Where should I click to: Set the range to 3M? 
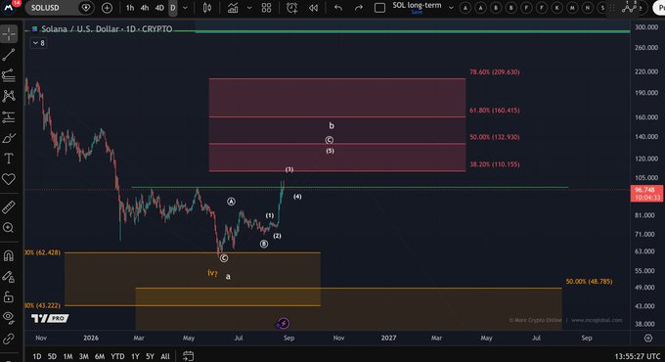[x=83, y=356]
